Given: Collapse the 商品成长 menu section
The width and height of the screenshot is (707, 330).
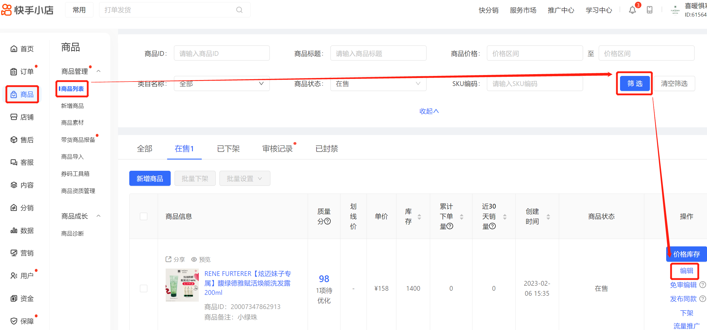Looking at the screenshot, I should point(99,216).
